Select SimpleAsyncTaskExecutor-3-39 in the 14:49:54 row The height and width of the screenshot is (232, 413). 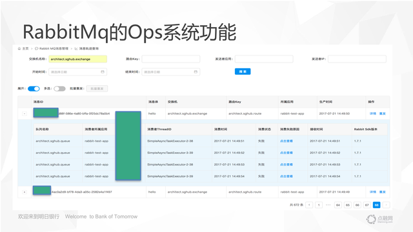coord(170,176)
